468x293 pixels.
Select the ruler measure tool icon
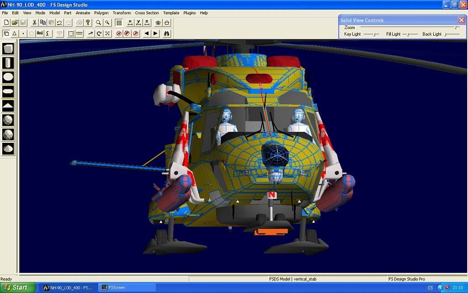[x=80, y=33]
